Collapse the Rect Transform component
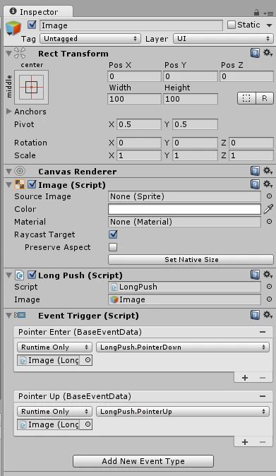Screen dimensions: 276x476 coord(8,54)
